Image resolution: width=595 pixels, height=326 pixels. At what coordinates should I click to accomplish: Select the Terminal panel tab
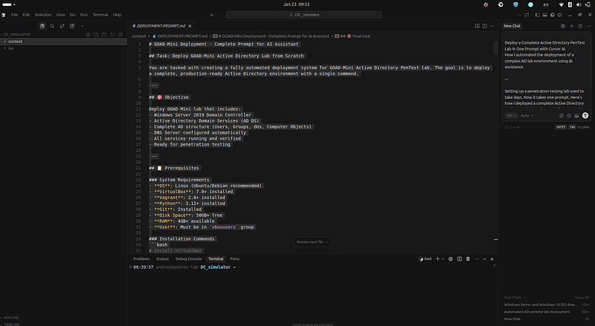(x=216, y=259)
